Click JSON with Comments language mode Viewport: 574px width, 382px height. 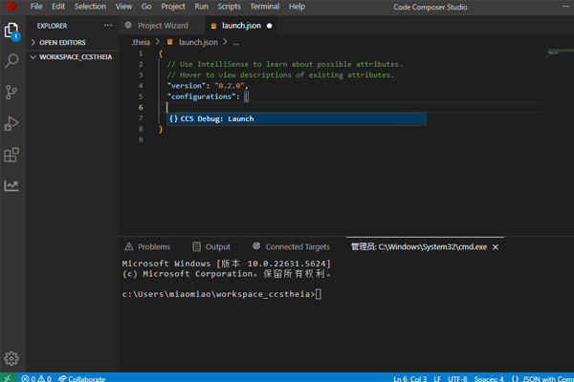pos(542,379)
